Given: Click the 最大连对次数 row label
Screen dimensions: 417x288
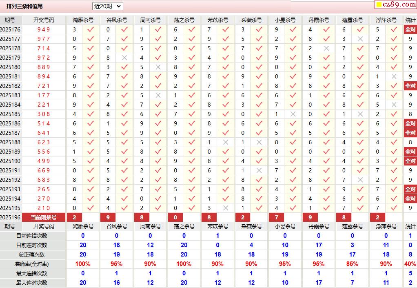Looking at the screenshot, I should 32,283.
